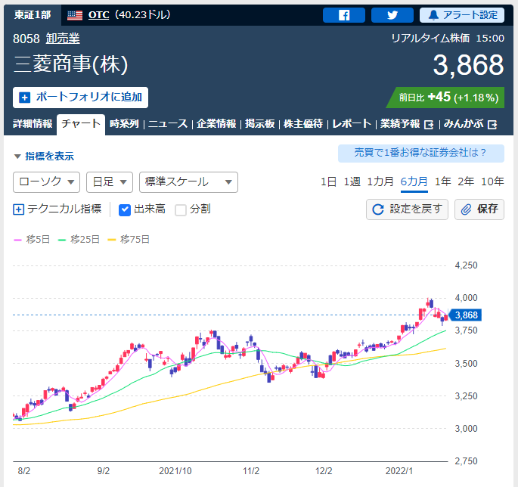Image resolution: width=518 pixels, height=487 pixels.
Task: Select the 2年 chart range
Action: click(466, 181)
